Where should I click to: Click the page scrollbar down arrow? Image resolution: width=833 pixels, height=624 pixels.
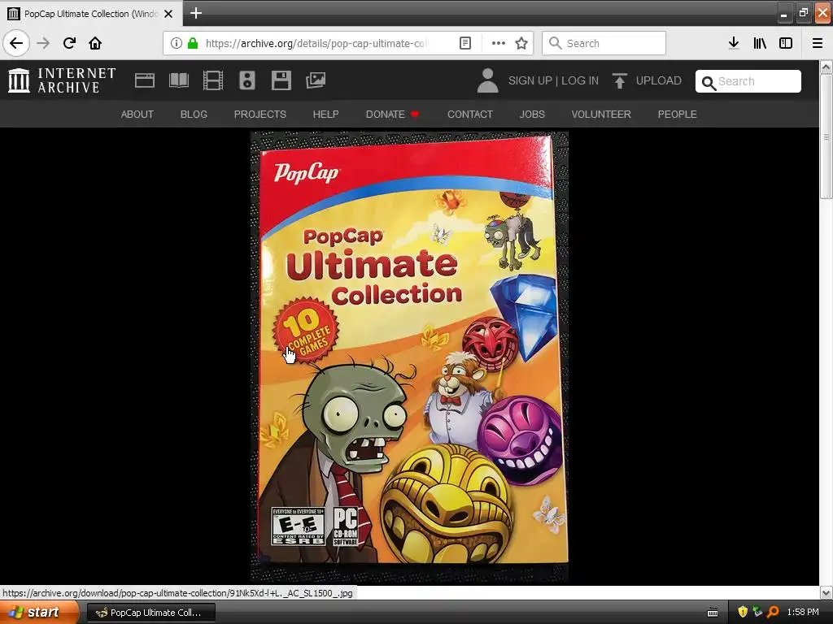(826, 592)
